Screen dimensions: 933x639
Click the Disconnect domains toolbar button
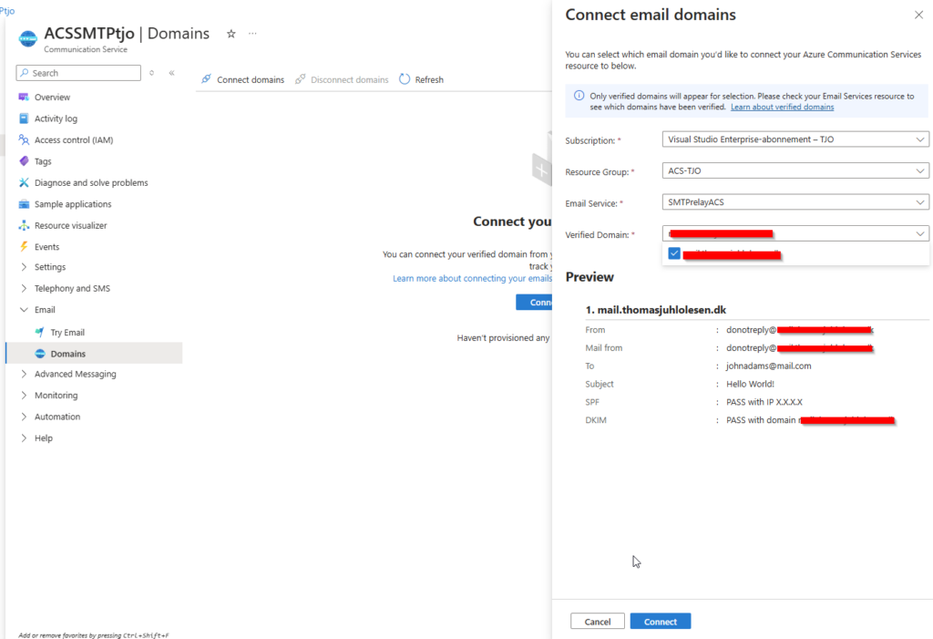click(343, 79)
